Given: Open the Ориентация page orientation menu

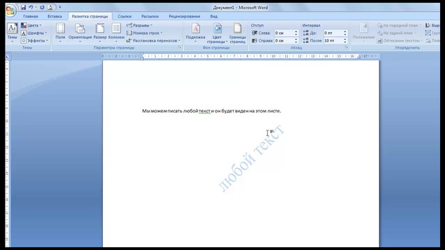Looking at the screenshot, I should click(x=80, y=33).
